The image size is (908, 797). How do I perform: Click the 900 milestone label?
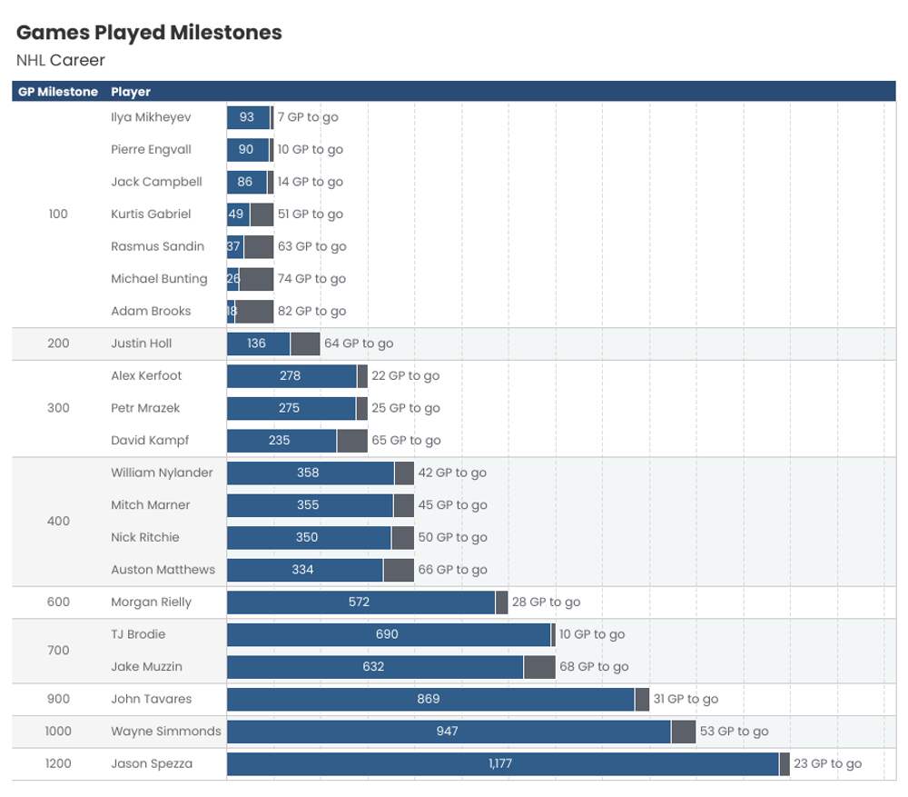pos(58,699)
